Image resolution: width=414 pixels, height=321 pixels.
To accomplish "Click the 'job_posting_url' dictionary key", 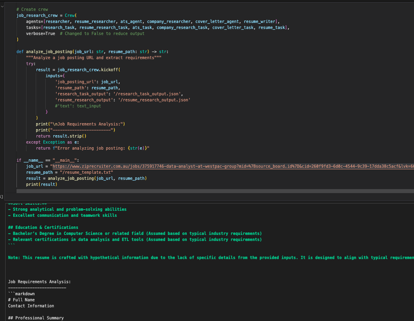I will pos(76,82).
